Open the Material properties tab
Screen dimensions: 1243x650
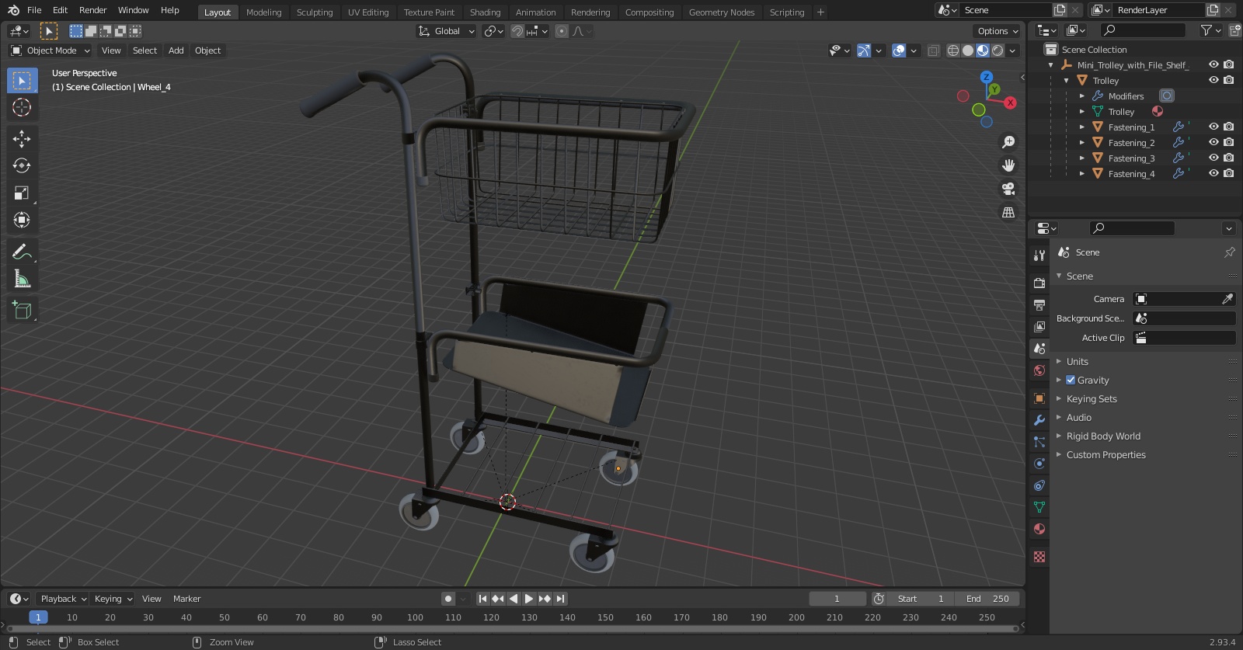1039,529
